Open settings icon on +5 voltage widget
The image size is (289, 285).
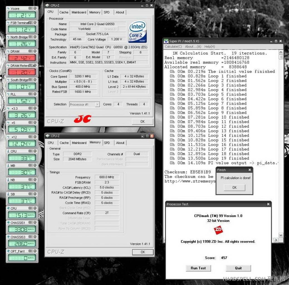[x=31, y=122]
